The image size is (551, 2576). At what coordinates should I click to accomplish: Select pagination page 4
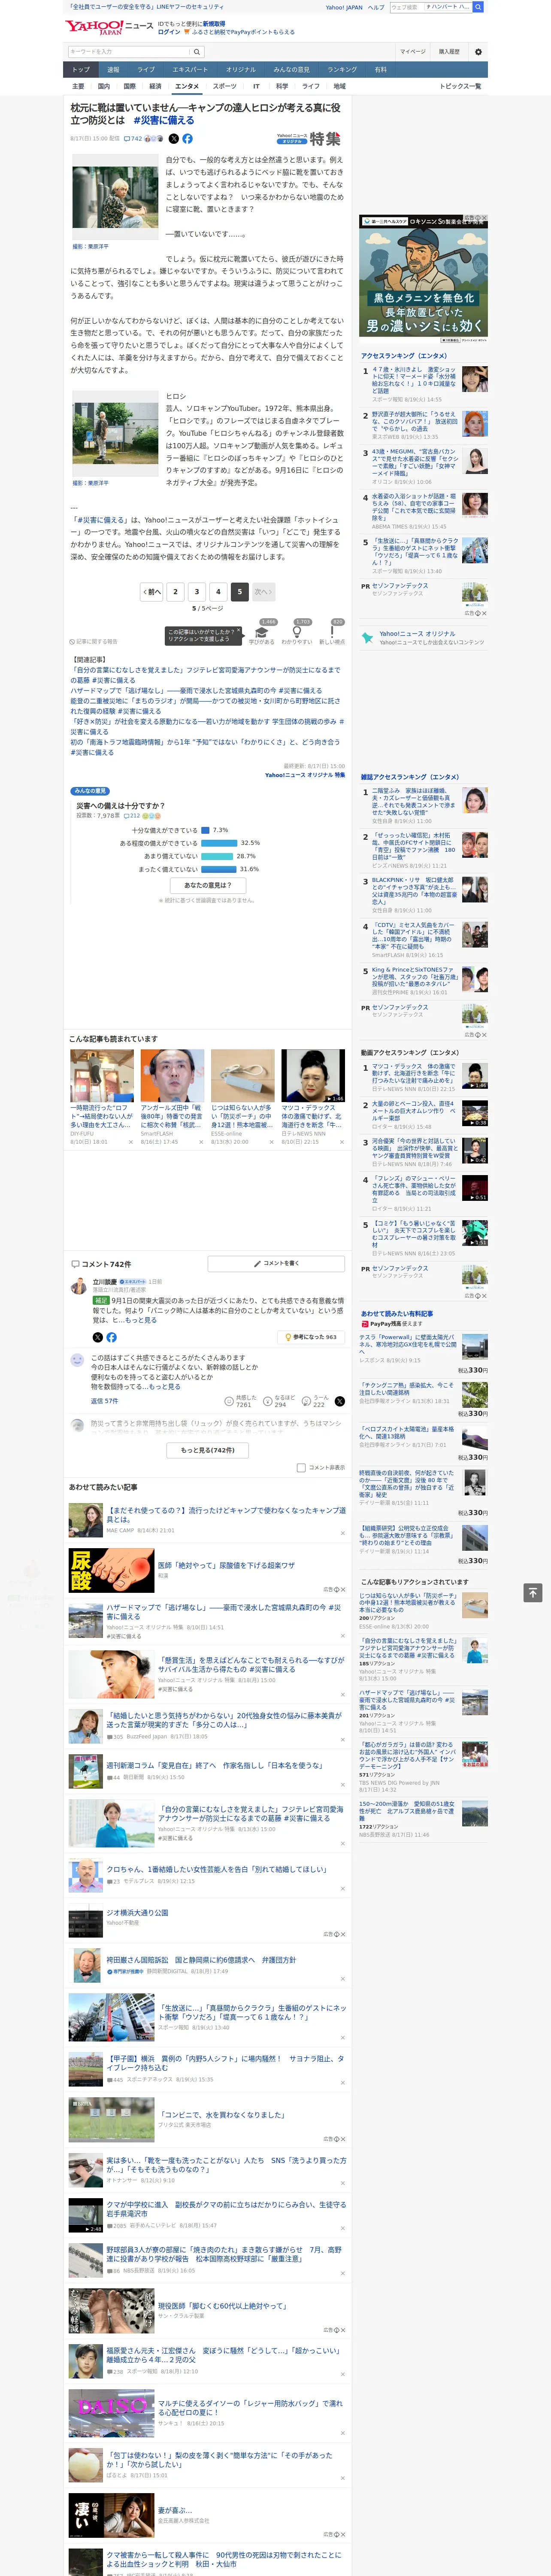coord(218,592)
